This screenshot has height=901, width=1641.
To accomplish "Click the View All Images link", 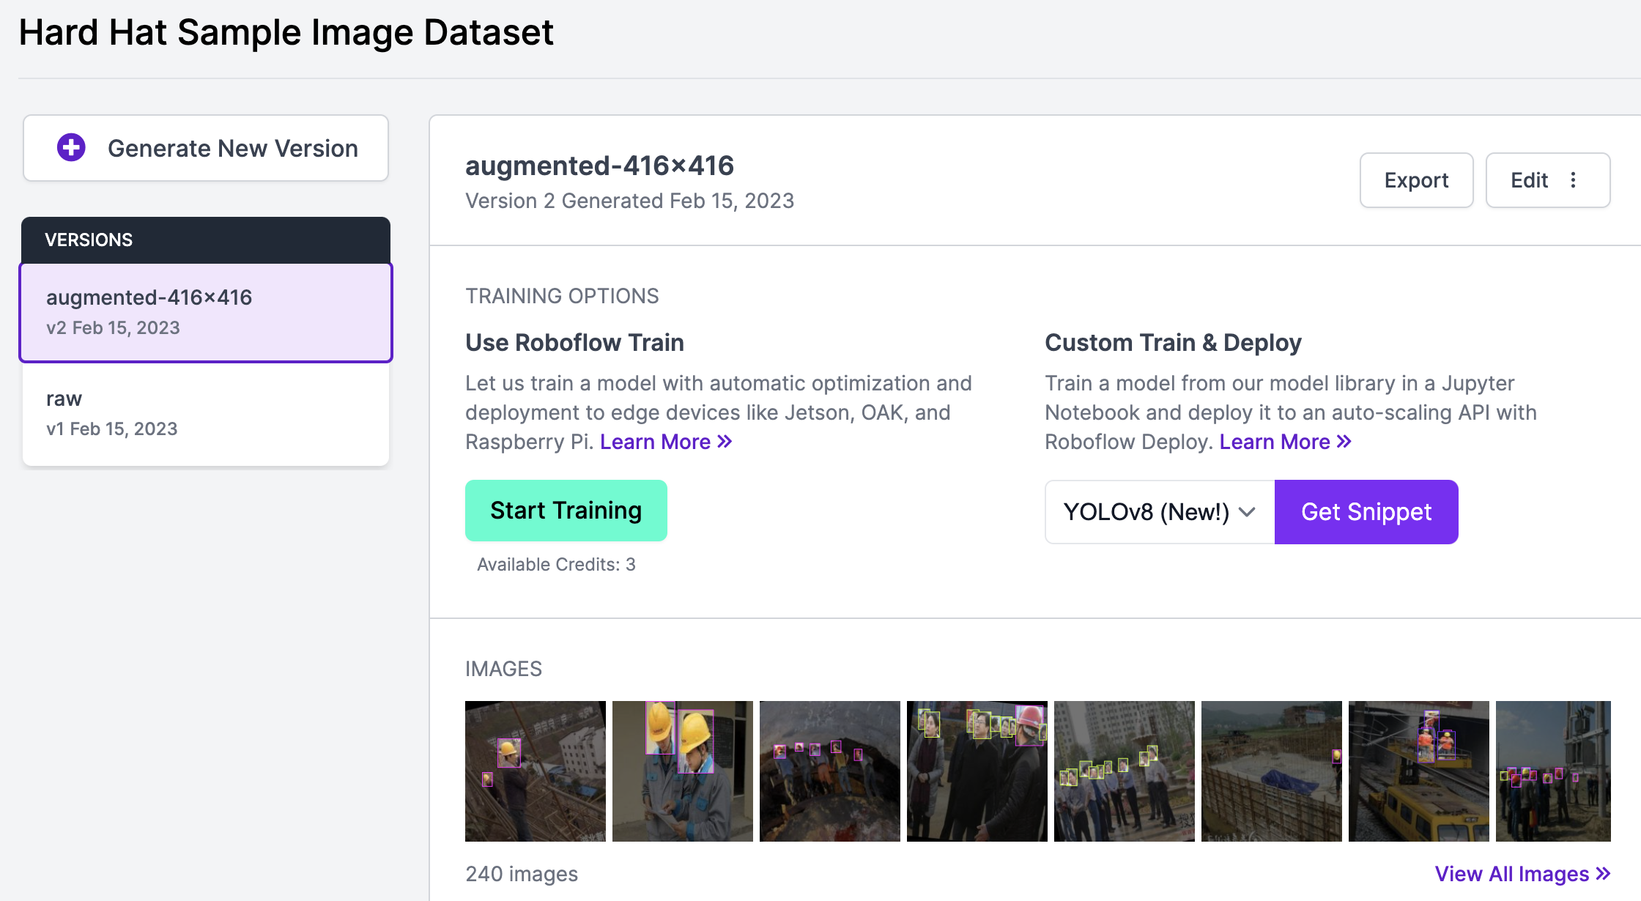I will [x=1511, y=873].
